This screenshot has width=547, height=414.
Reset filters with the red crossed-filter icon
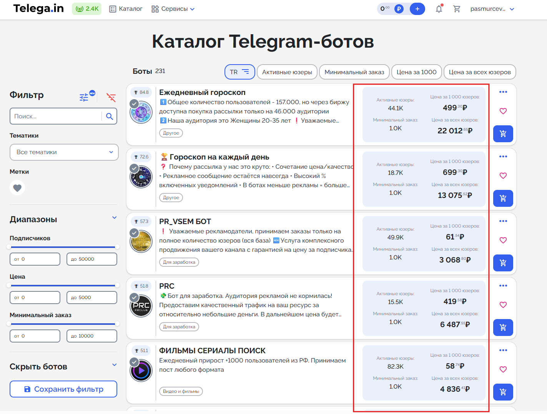point(111,98)
